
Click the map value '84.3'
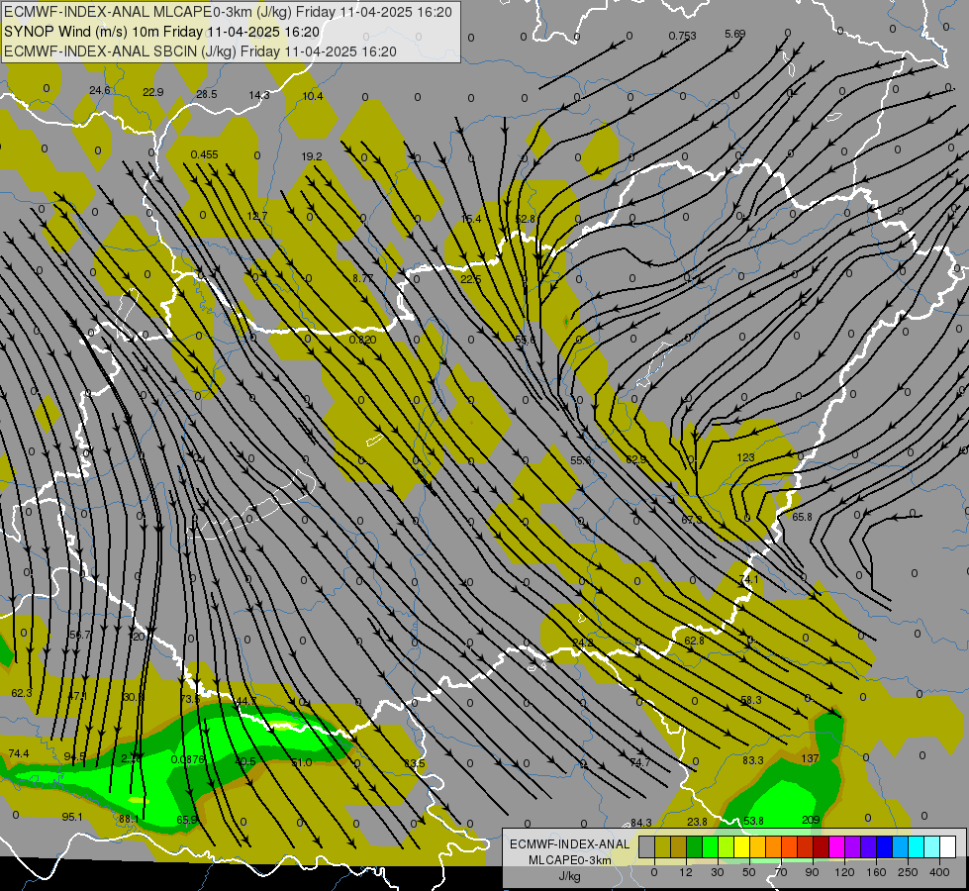(640, 823)
